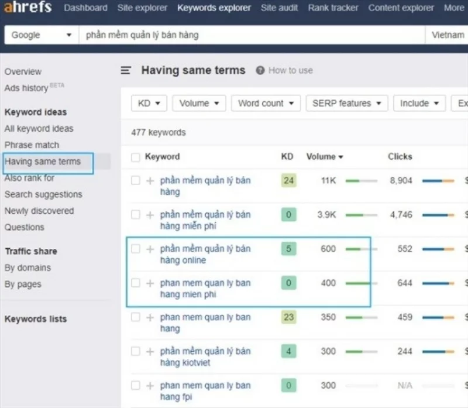Click plus icon for phan mem quan ly ban hang fpi
468x408 pixels.
tap(150, 386)
